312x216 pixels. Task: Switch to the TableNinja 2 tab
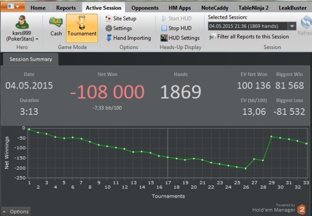[x=253, y=8]
